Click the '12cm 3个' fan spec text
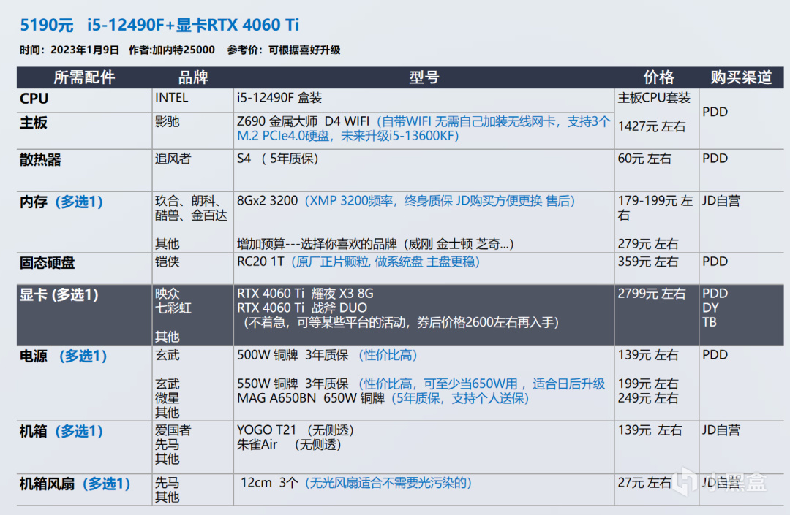This screenshot has width=790, height=515. 269,483
